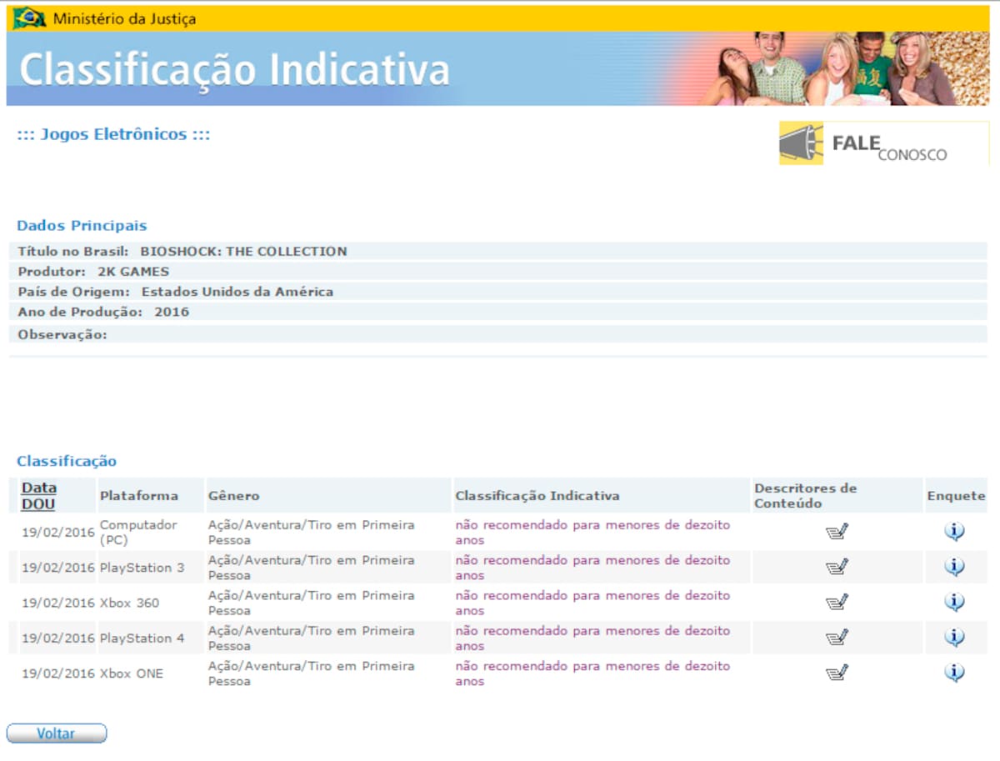Open content descriptors for Xbox 360 row
This screenshot has height=761, width=1000.
click(837, 602)
